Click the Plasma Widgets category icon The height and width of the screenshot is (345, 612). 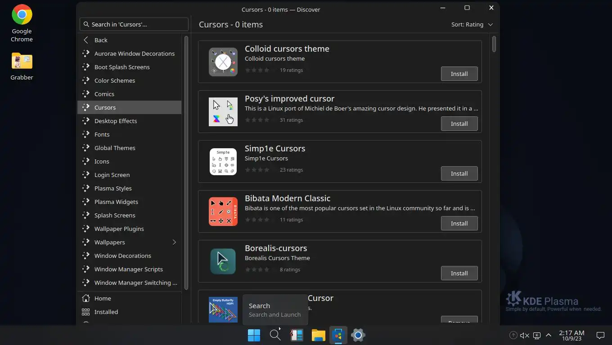coord(86,202)
